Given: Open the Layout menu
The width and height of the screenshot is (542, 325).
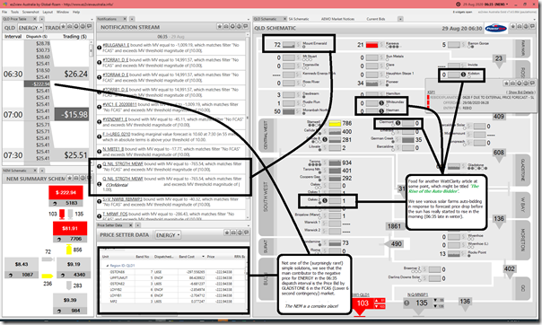Looking at the screenshot, I should [x=48, y=12].
